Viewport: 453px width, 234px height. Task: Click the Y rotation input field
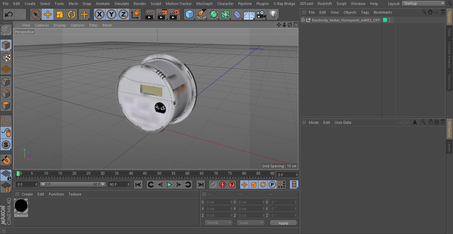pyautogui.click(x=284, y=209)
